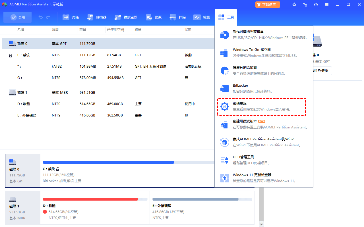
Task: Select the 磁碟 1 row in the list
Action: pos(108,93)
